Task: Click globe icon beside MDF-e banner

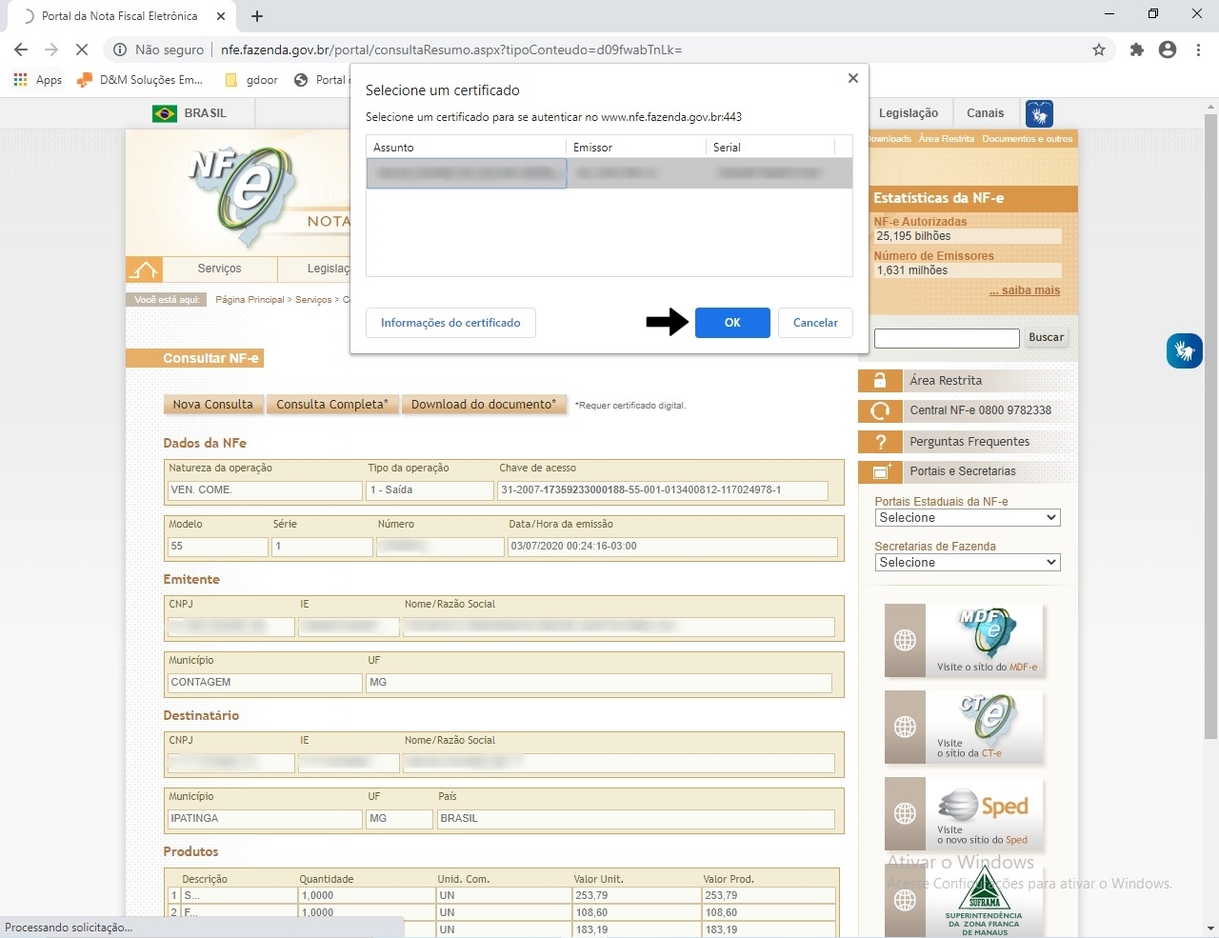Action: (905, 640)
